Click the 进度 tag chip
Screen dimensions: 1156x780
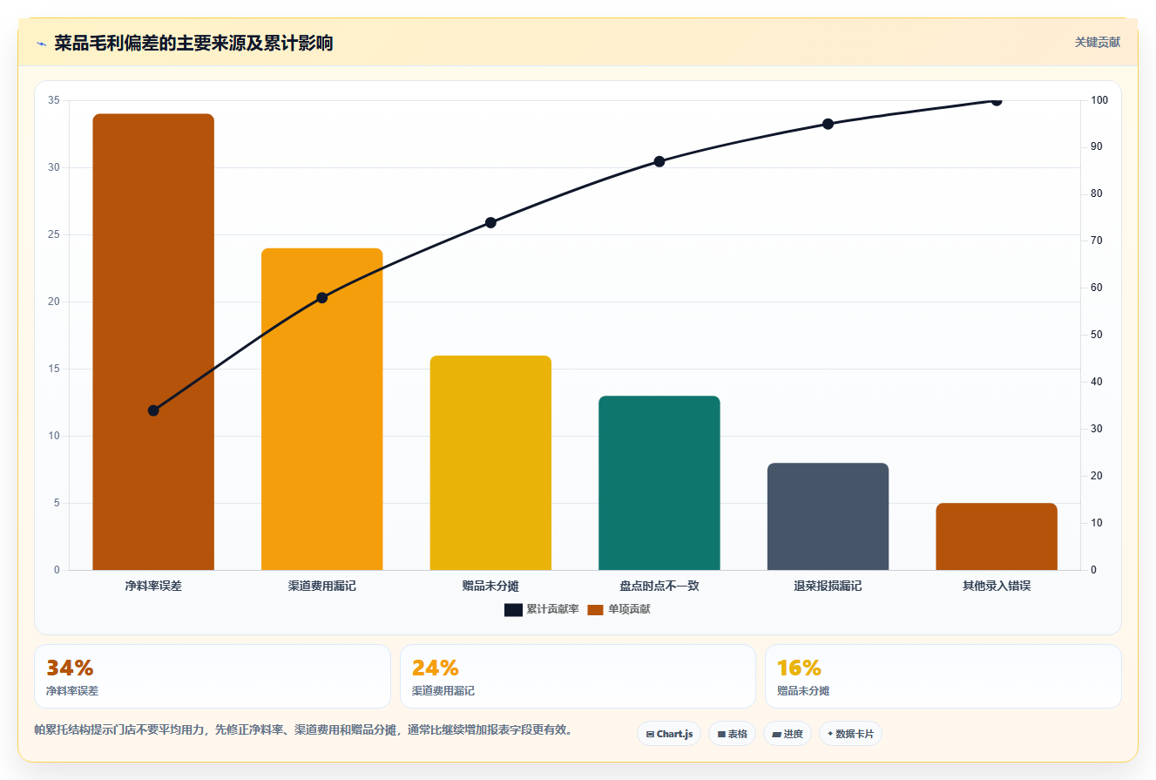pos(788,734)
